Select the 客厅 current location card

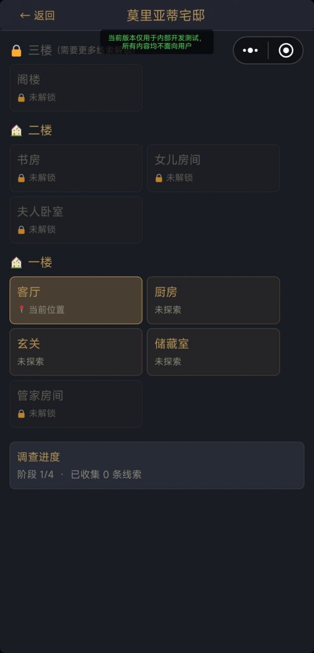[76, 300]
